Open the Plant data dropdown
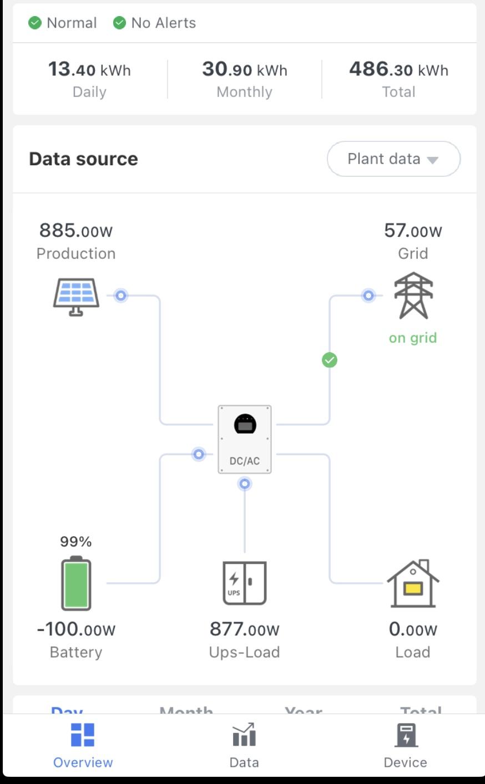Screen dimensions: 485x784 (x=394, y=159)
